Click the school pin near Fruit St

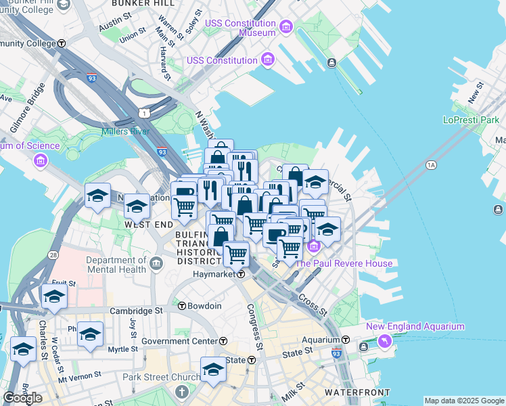click(x=54, y=299)
